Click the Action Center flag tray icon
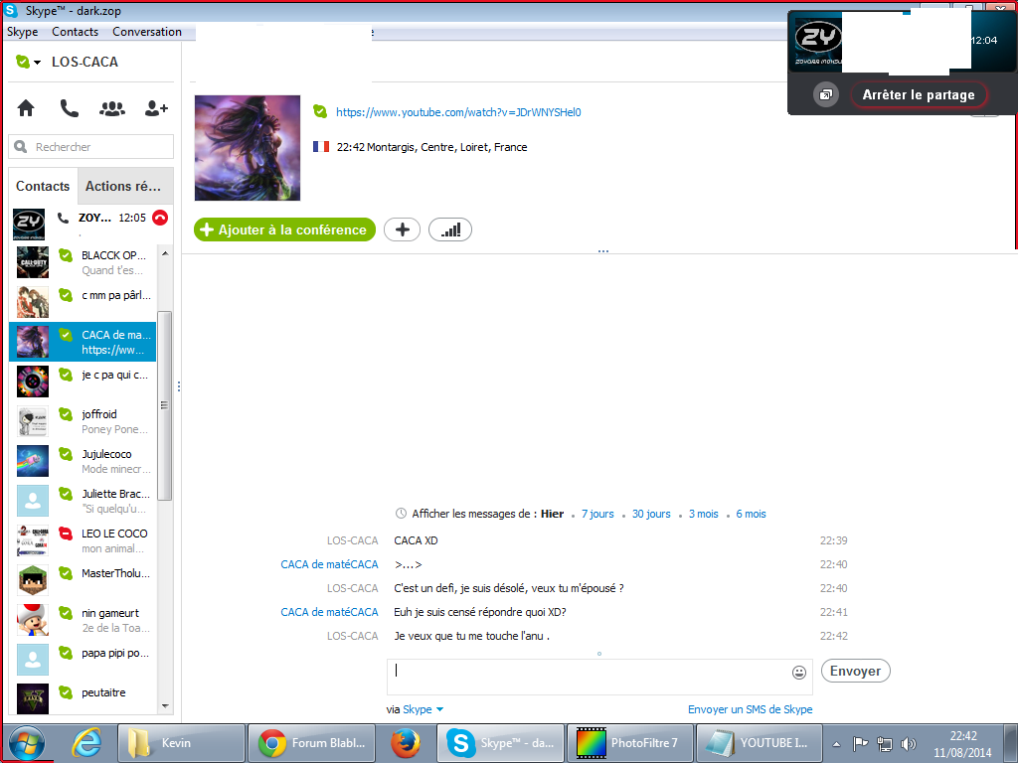The height and width of the screenshot is (763, 1018). [x=860, y=743]
